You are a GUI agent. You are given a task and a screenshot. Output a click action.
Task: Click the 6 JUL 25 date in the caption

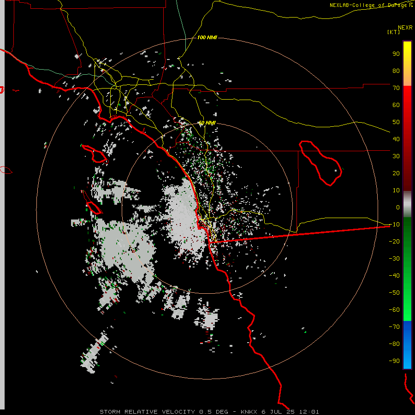tap(278, 412)
